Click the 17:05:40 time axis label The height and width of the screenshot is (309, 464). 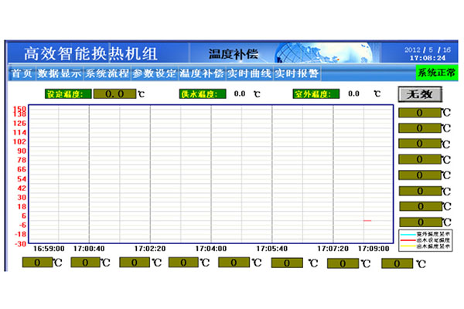[x=272, y=249]
